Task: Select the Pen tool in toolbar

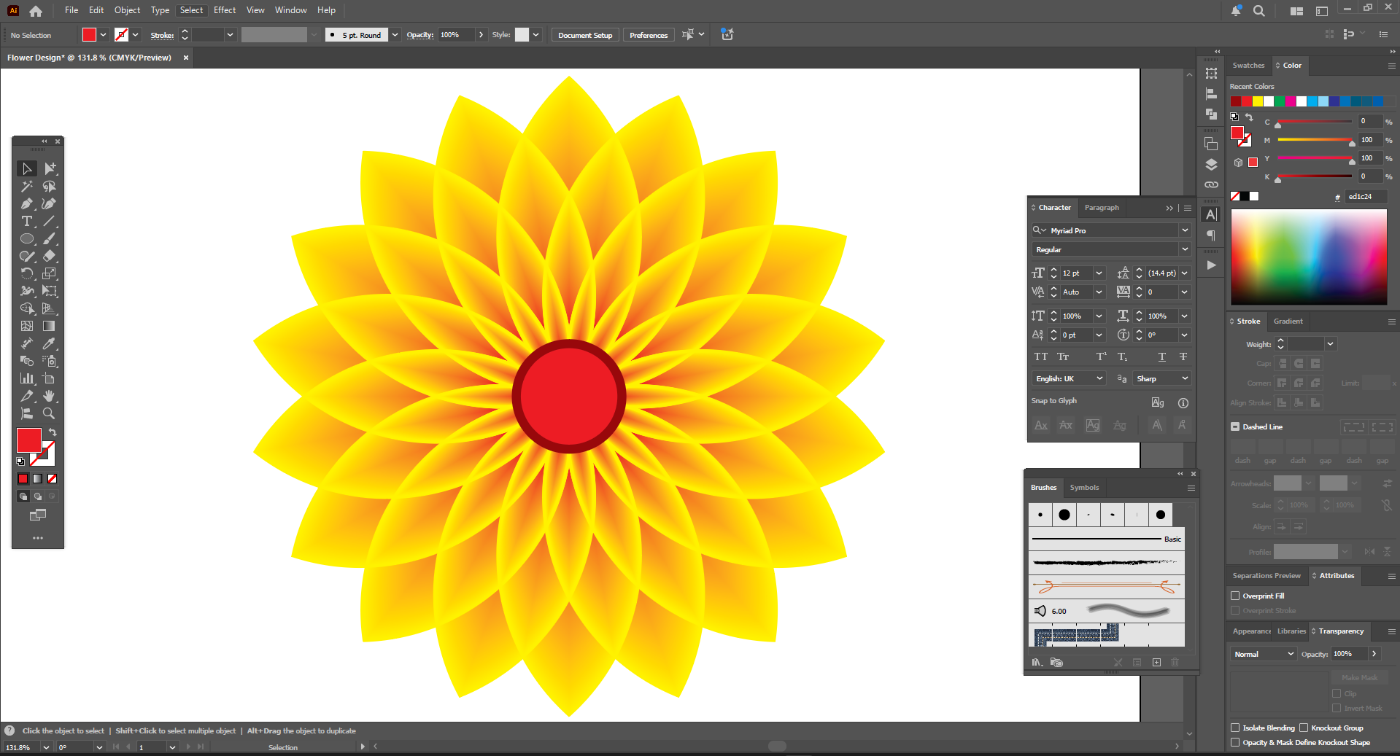Action: coord(27,204)
